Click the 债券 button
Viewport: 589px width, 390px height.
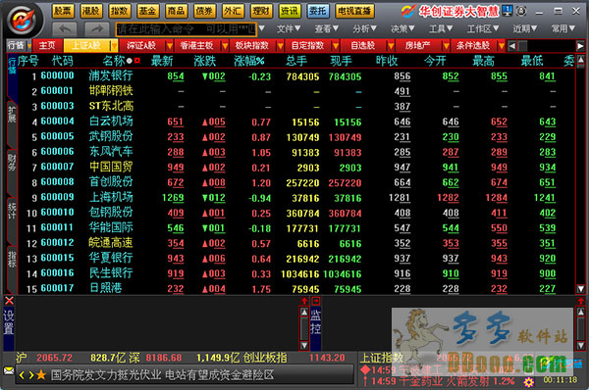coord(205,11)
